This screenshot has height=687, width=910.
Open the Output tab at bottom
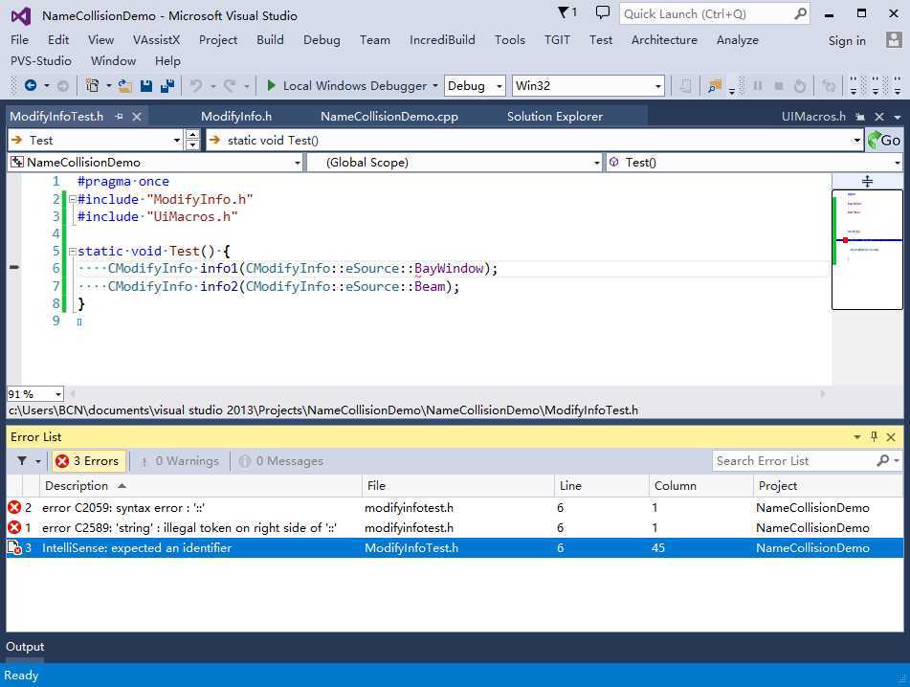coord(25,647)
